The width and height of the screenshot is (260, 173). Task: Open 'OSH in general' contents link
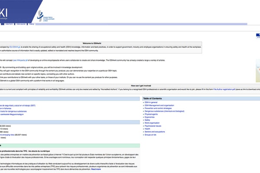tap(151, 102)
